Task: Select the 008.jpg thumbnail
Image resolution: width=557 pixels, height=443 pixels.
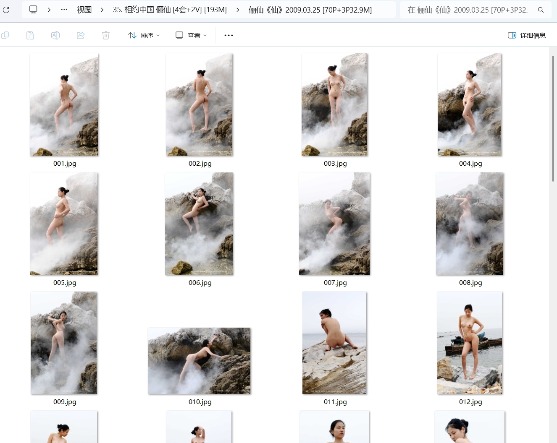Action: (470, 224)
